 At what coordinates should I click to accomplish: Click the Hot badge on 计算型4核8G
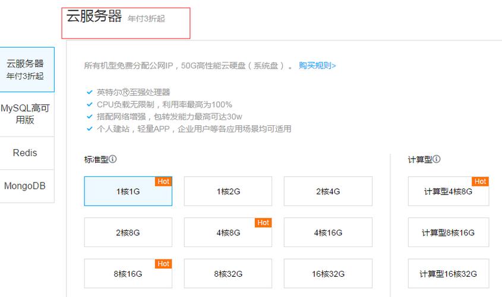point(480,181)
